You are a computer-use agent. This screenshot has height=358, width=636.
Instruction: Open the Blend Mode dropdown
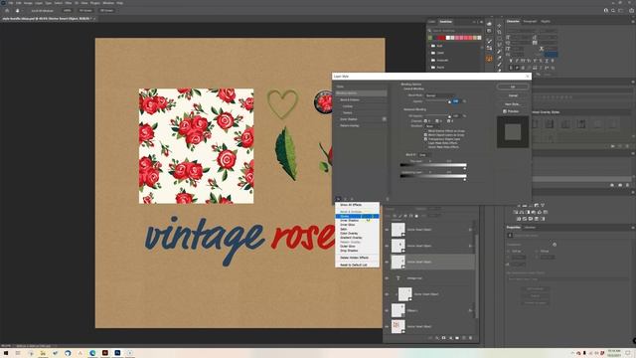click(439, 95)
